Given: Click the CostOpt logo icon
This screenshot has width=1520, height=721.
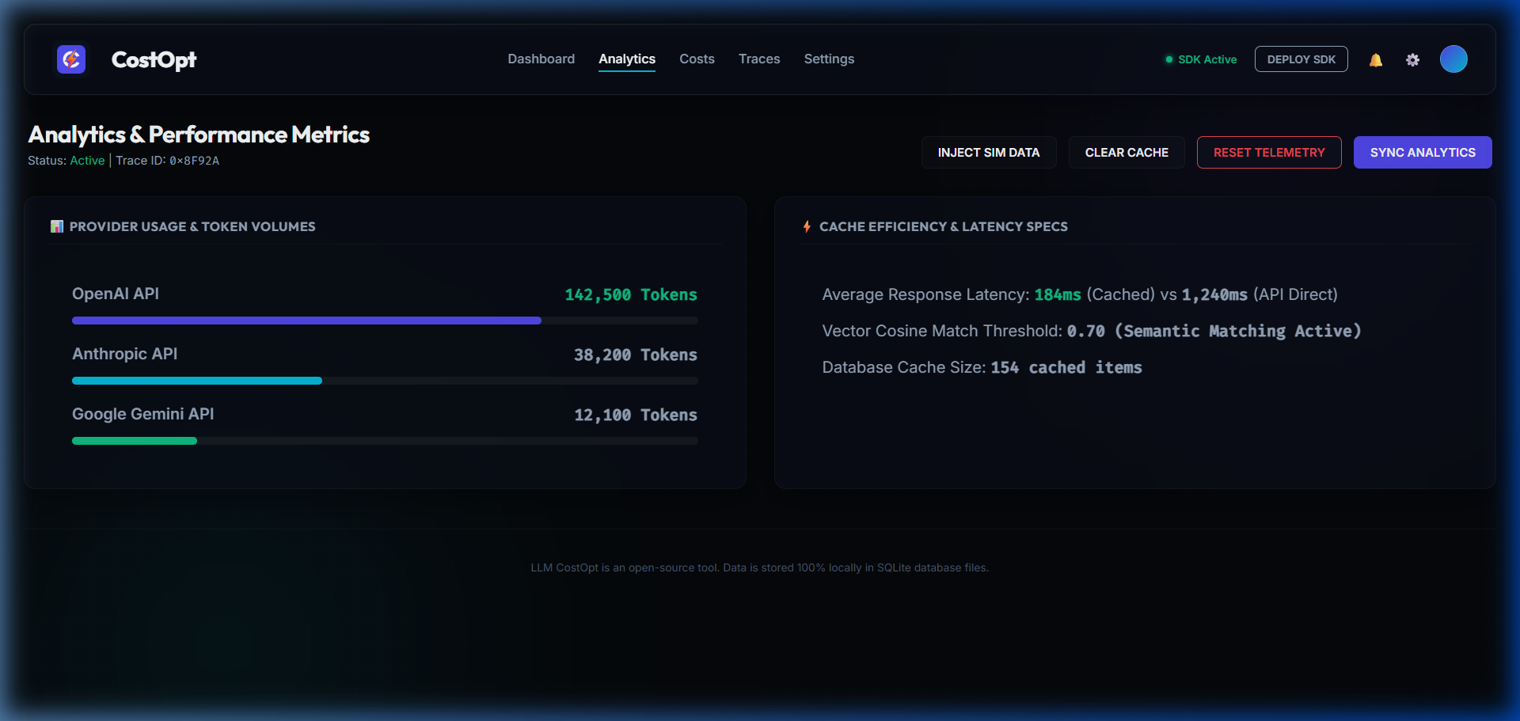Looking at the screenshot, I should point(71,59).
